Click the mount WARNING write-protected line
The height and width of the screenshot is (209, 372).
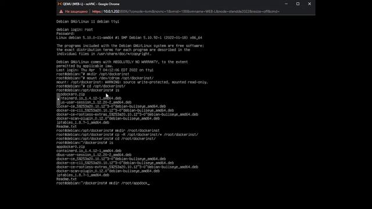(x=132, y=82)
